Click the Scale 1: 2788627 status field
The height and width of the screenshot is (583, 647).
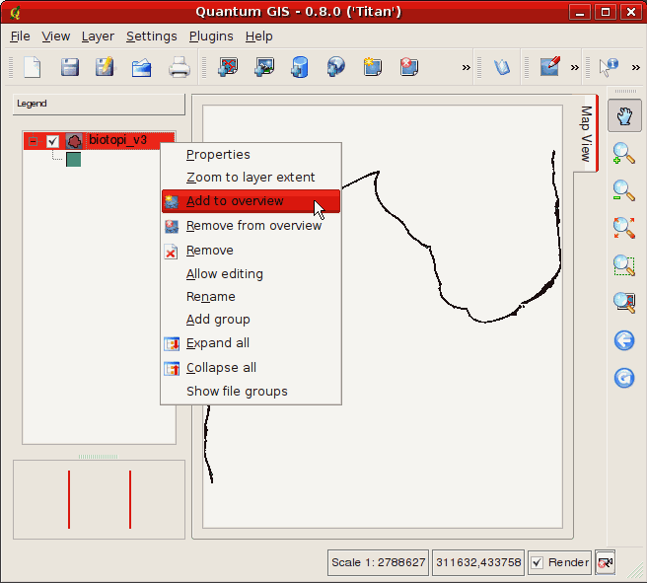(x=378, y=562)
